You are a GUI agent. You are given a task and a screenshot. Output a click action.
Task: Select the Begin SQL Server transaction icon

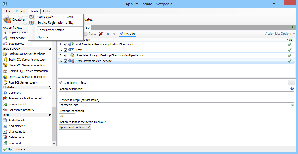coord(5,60)
